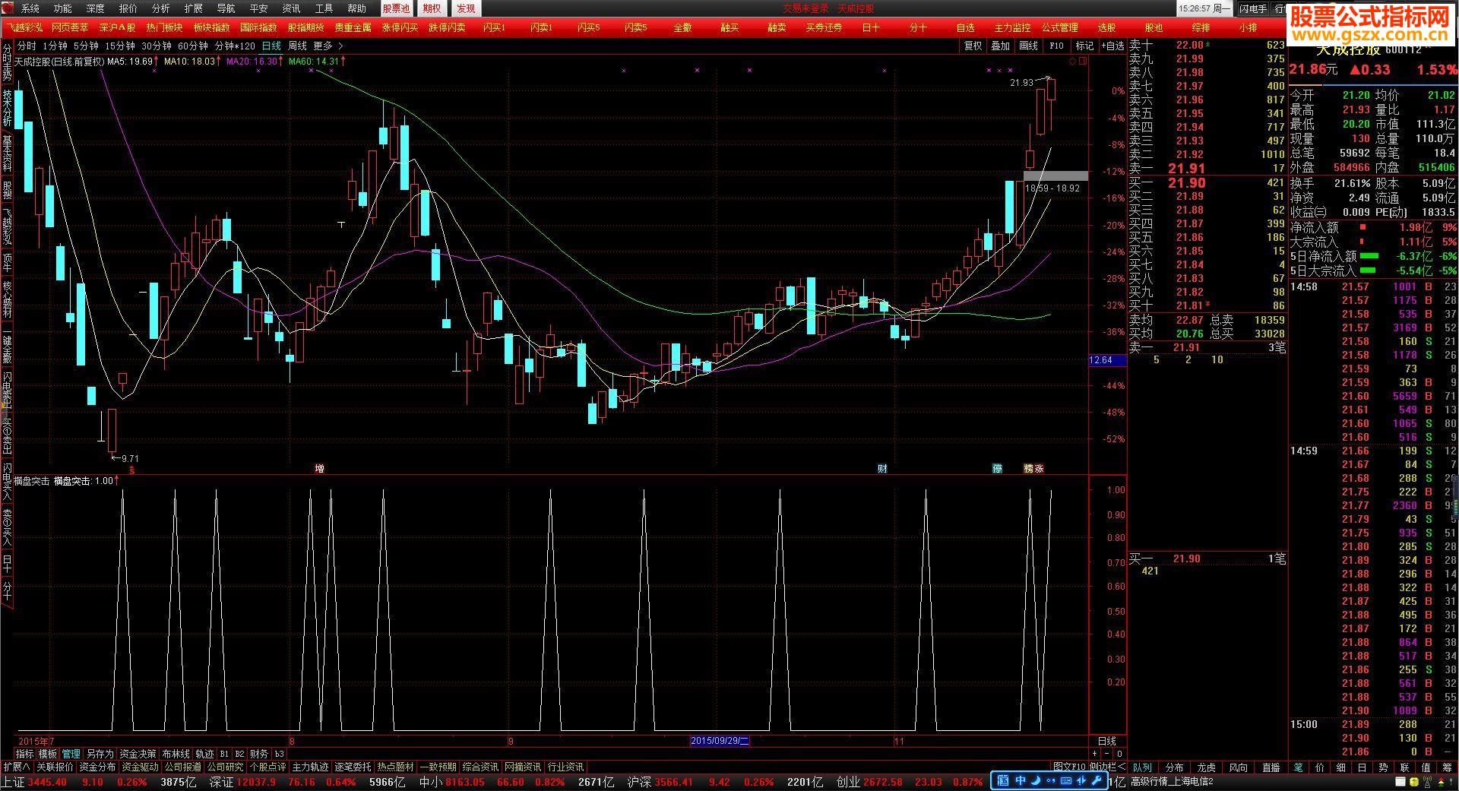
Task: Open the 直播 tab in the right panel
Action: click(1271, 767)
